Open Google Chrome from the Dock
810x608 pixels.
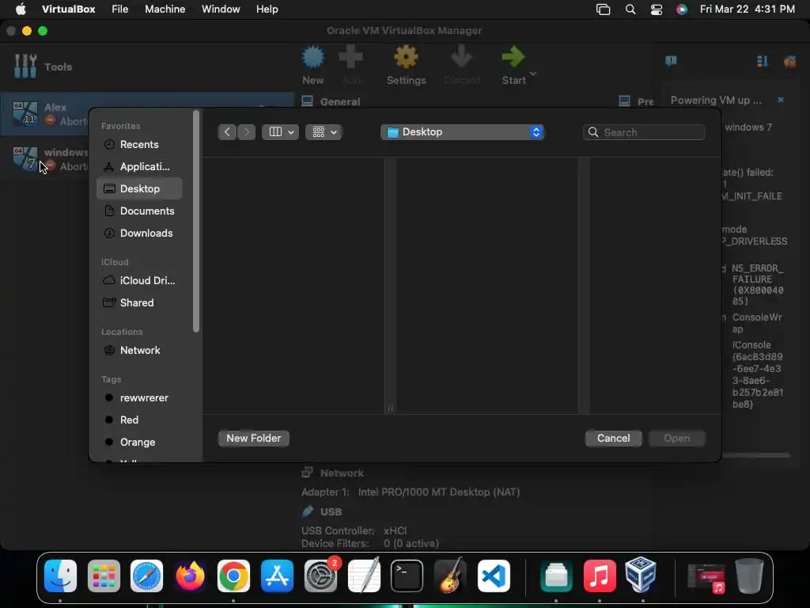tap(233, 576)
